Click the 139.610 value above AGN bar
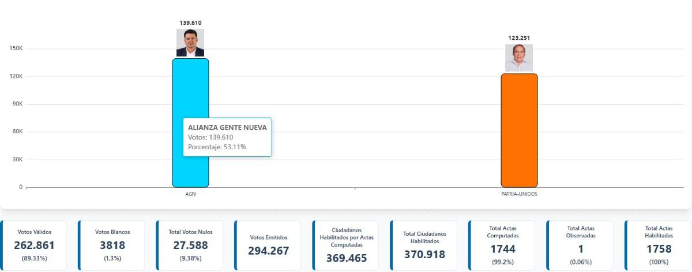 (190, 23)
